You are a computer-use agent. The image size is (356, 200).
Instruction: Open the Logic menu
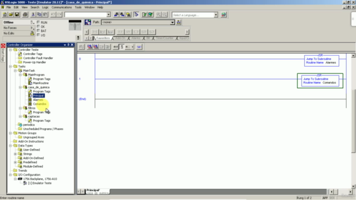pyautogui.click(x=45, y=7)
